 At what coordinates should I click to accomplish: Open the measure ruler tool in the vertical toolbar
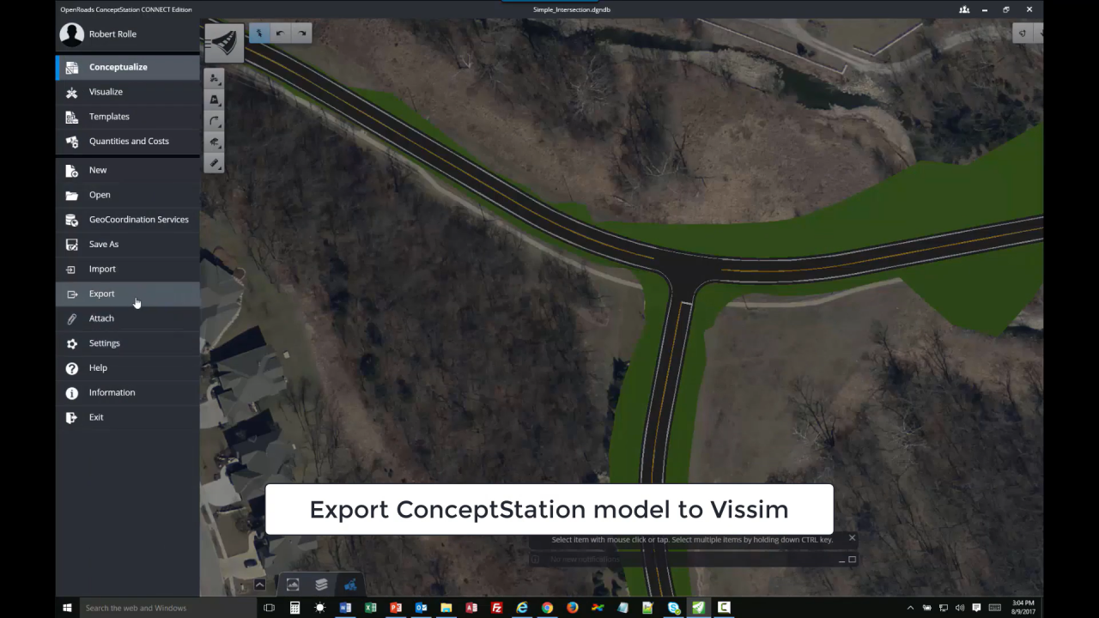pos(215,163)
